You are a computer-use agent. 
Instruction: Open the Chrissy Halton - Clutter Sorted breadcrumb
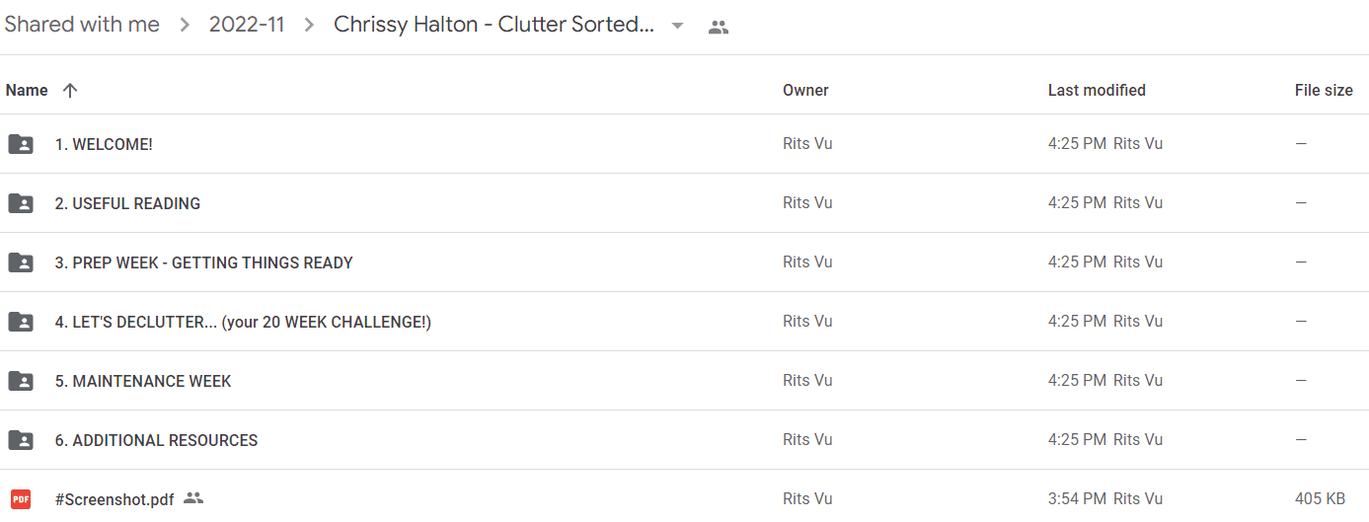(x=494, y=25)
